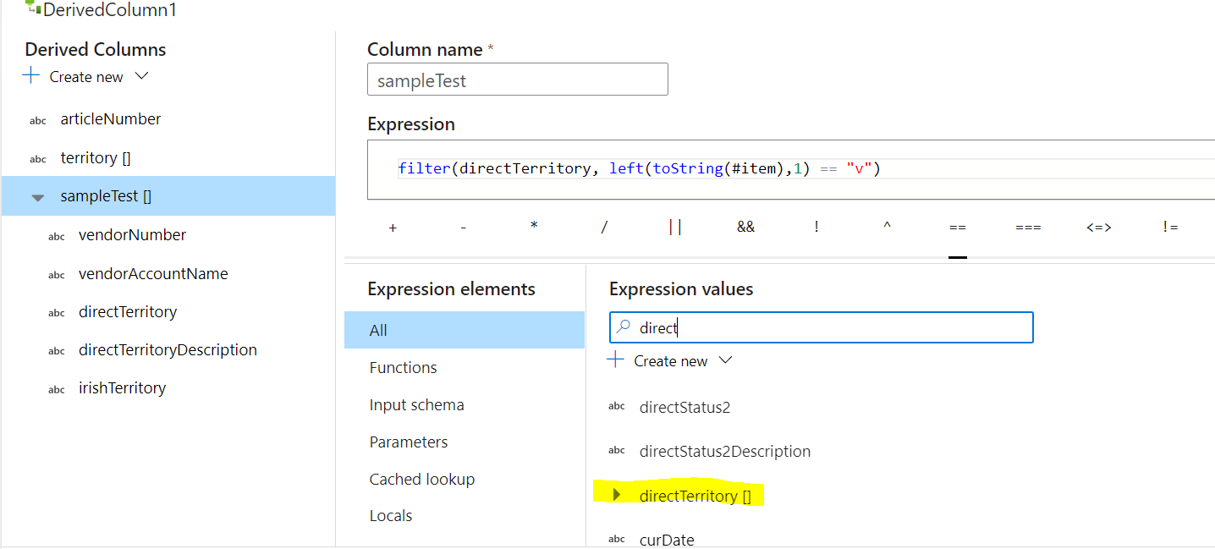Open the Create new dropdown chevron under Derived Columns
The width and height of the screenshot is (1215, 549).
point(141,76)
